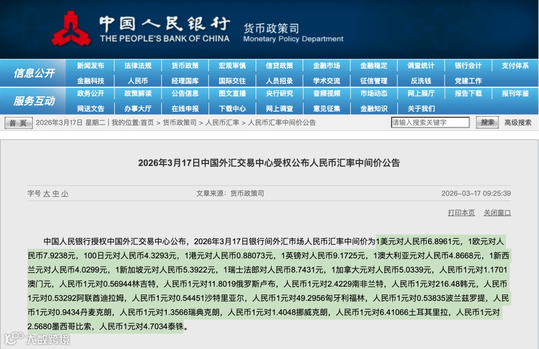Open the 货币政策 navigation item
This screenshot has width=539, height=349.
point(184,65)
